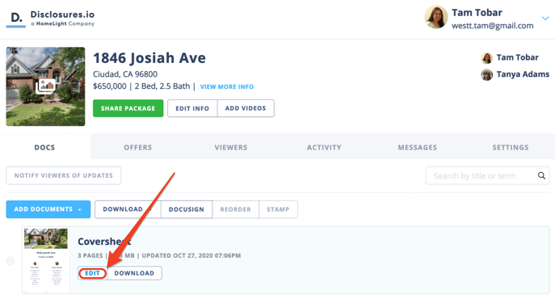Click the search magnifier icon

pos(541,175)
